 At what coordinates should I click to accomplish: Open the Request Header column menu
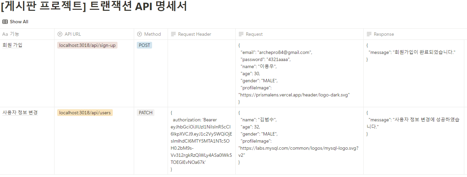[201, 34]
